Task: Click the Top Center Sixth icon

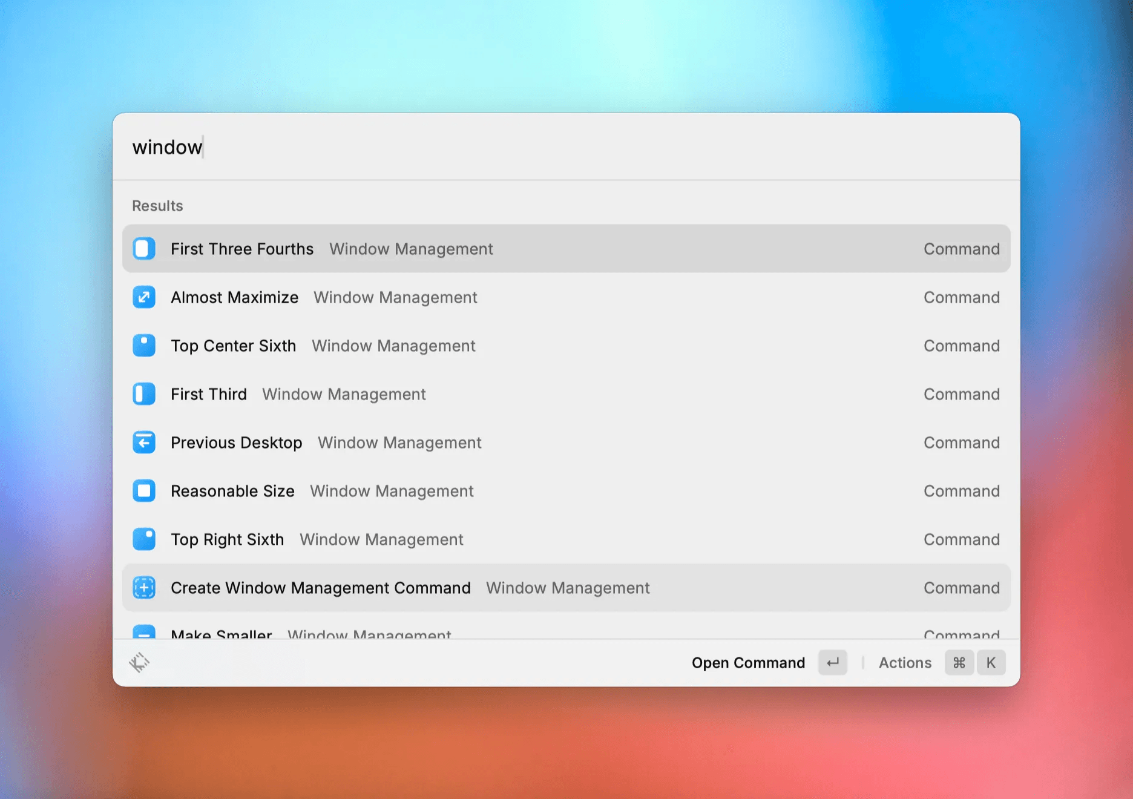Action: [144, 346]
